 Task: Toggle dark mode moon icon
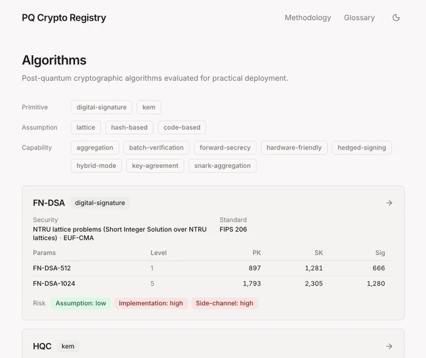(x=396, y=18)
